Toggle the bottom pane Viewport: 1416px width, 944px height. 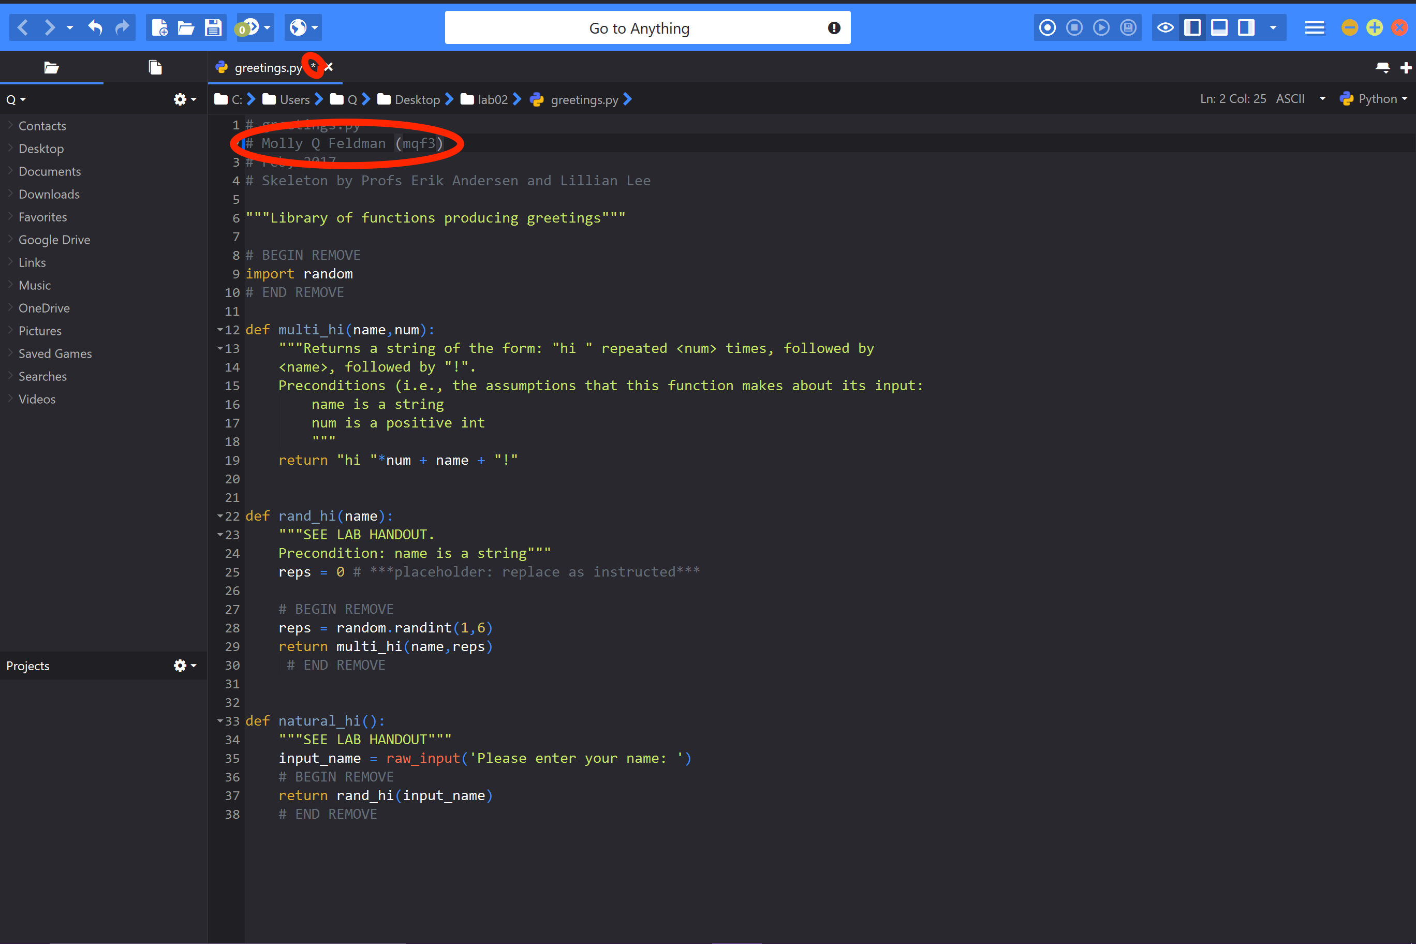pos(1219,28)
